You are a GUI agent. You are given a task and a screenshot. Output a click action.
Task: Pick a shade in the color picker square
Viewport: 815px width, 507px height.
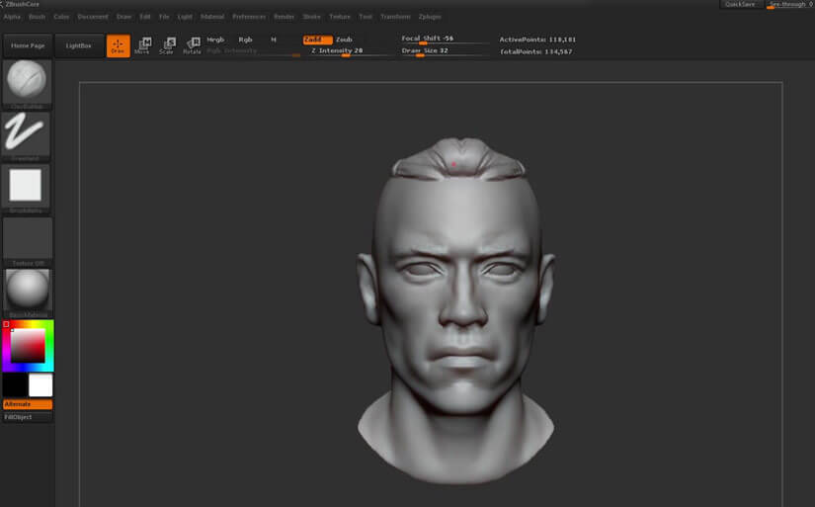pyautogui.click(x=28, y=346)
